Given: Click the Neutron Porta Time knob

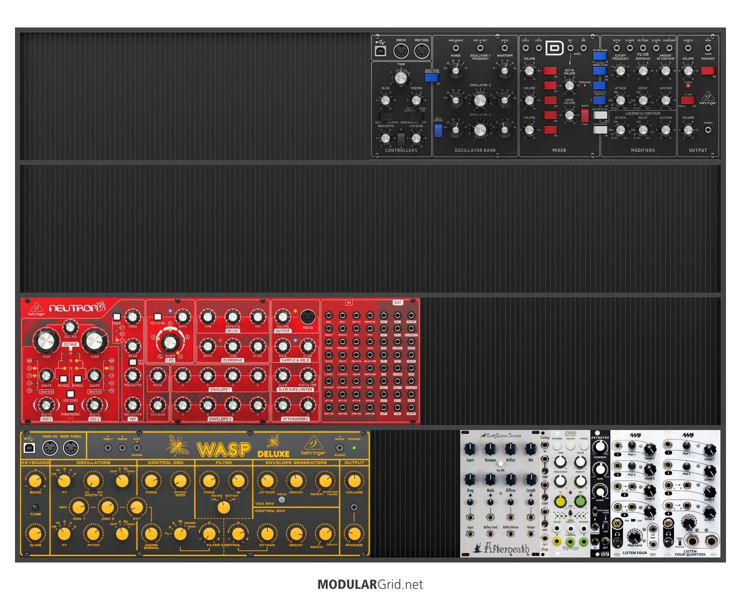Looking at the screenshot, I should click(308, 375).
